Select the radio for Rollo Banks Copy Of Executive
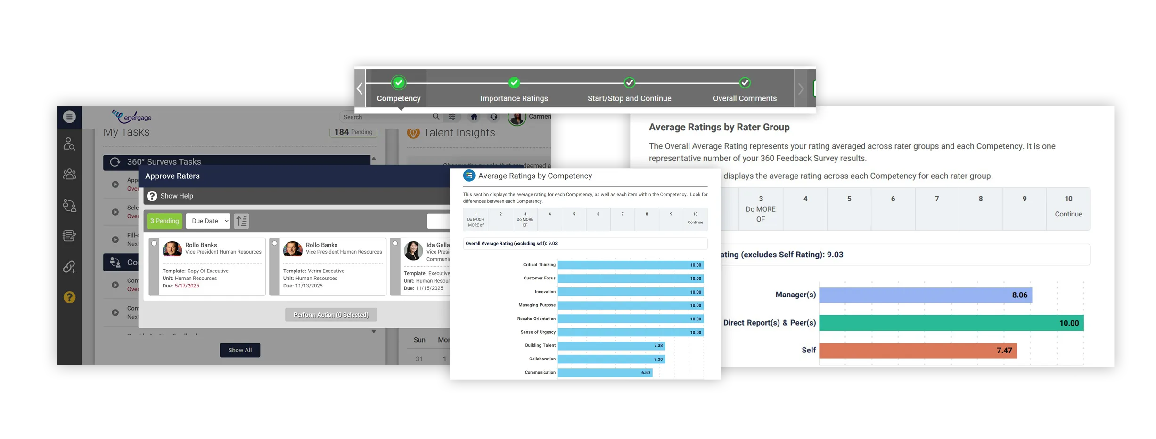Viewport: 1156px width, 439px height. [154, 243]
